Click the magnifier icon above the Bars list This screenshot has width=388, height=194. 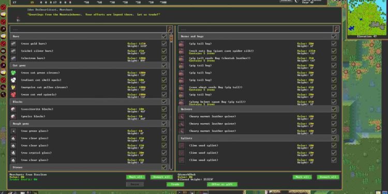[x=170, y=29]
